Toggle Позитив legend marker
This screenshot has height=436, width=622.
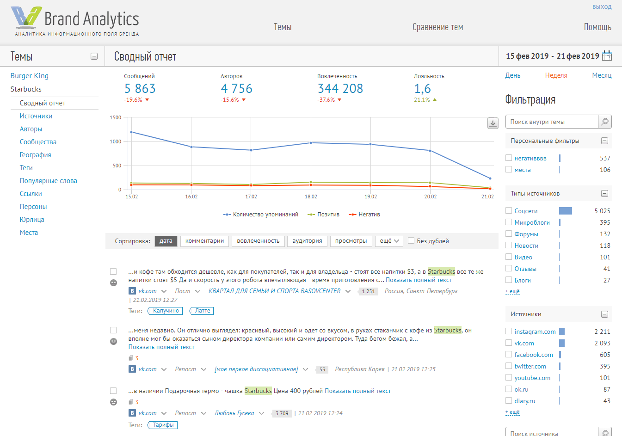[x=311, y=215]
